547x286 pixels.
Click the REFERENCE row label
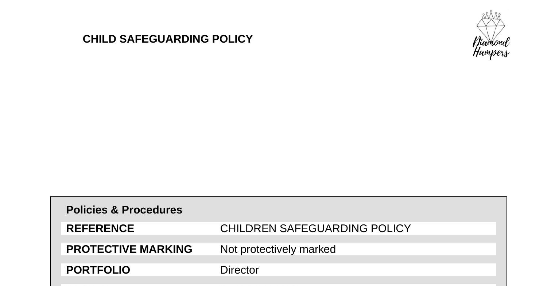point(100,228)
